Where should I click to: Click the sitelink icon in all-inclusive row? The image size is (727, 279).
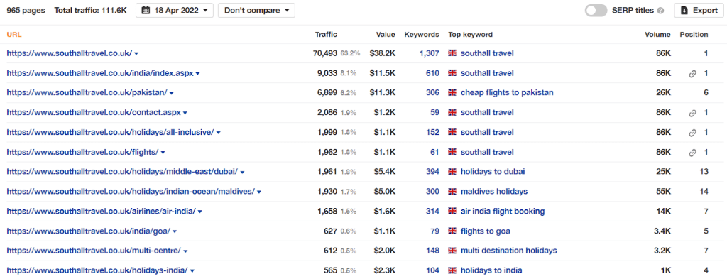tap(693, 133)
